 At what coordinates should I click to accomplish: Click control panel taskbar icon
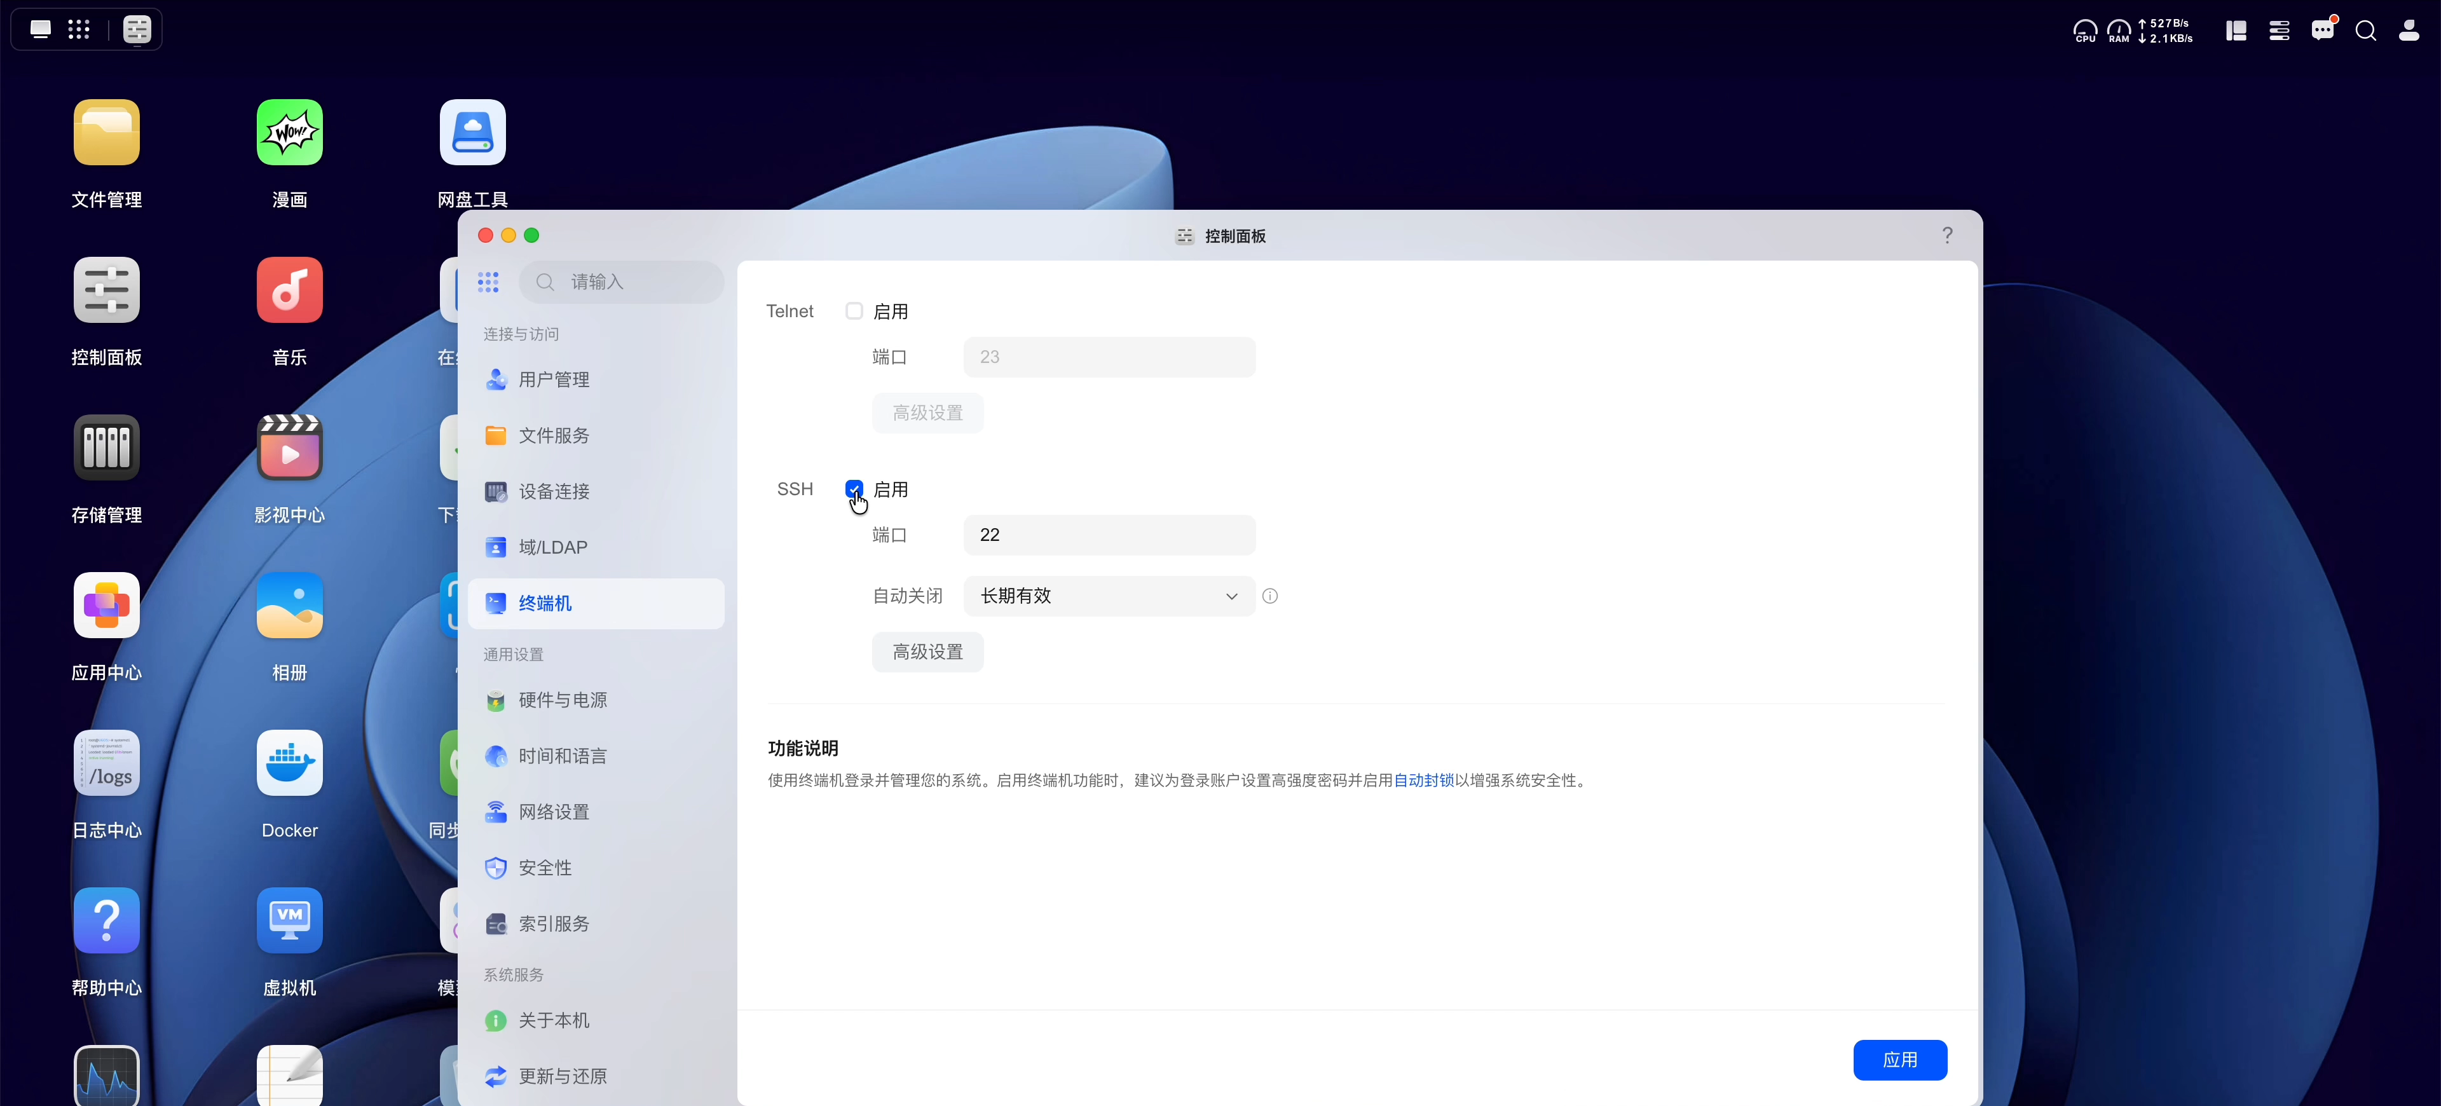pyautogui.click(x=137, y=29)
